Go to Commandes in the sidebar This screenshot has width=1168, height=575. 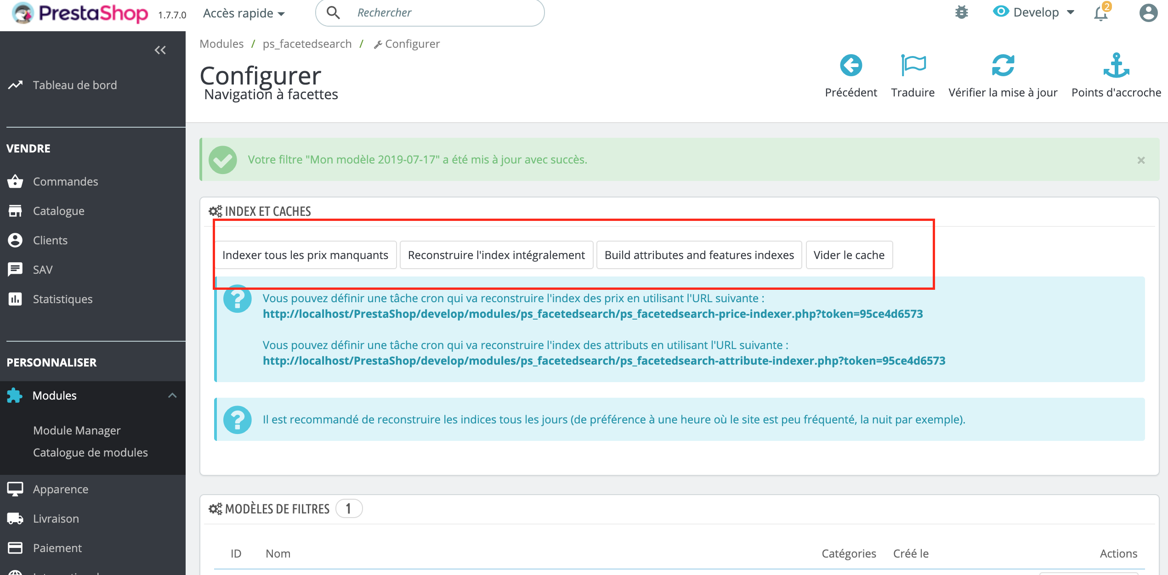[66, 181]
